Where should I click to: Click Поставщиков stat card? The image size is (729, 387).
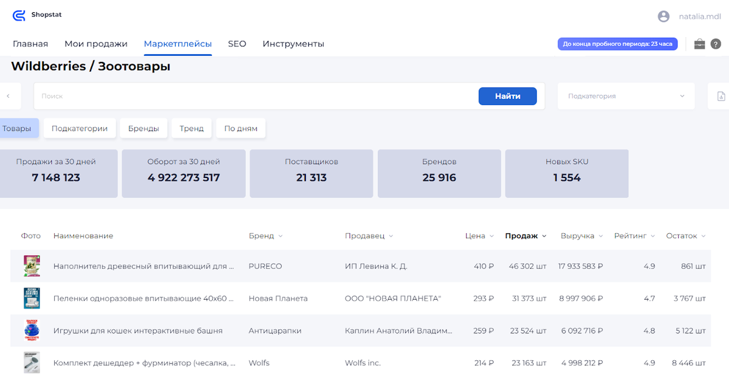[312, 173]
